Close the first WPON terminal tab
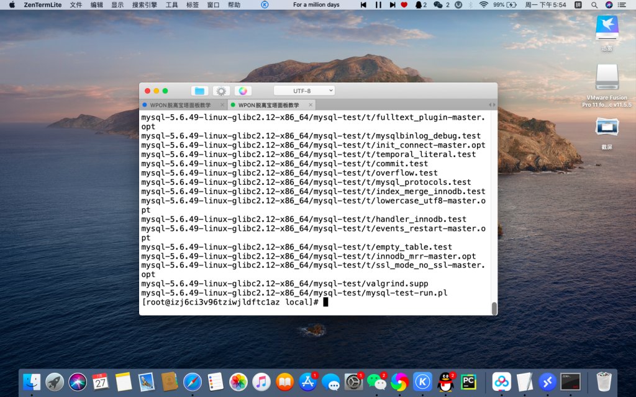The width and height of the screenshot is (636, 397). click(x=222, y=105)
